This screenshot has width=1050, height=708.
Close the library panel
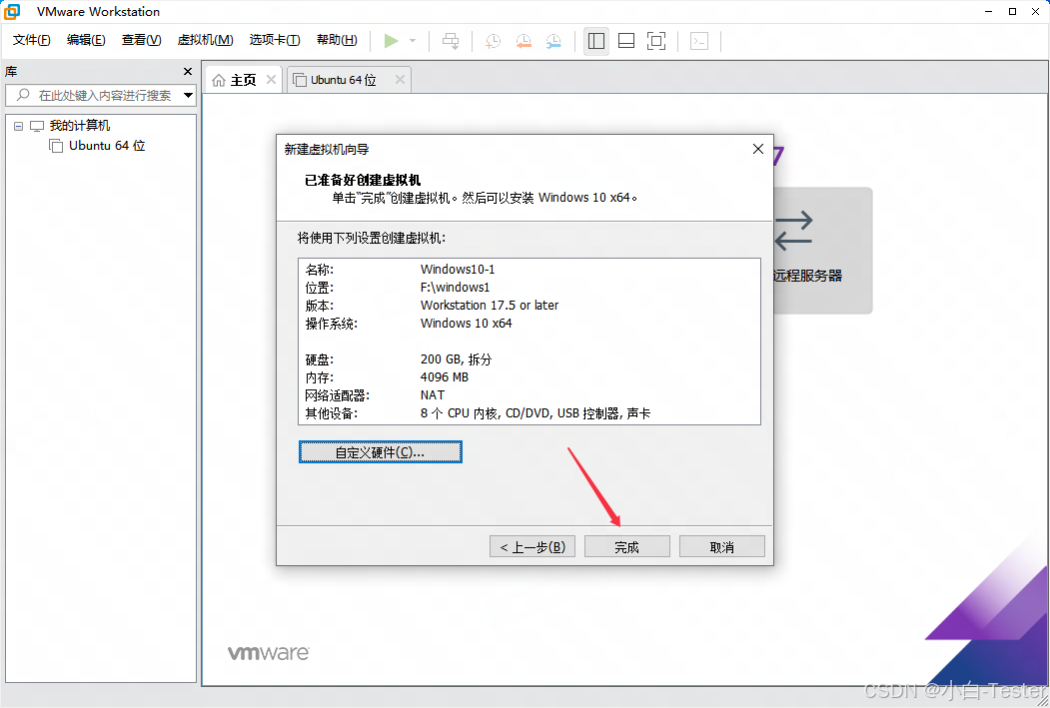(x=188, y=72)
